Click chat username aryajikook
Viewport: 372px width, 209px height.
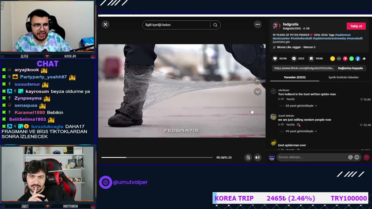[27, 70]
